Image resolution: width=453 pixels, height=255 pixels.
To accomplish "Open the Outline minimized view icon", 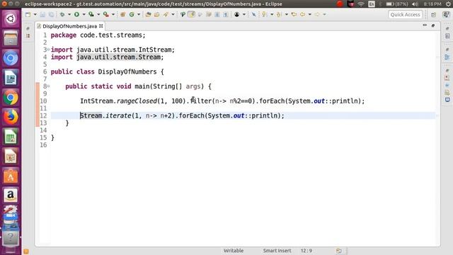I will tap(447, 57).
